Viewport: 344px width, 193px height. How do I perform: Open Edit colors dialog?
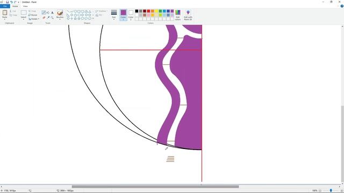coord(178,15)
